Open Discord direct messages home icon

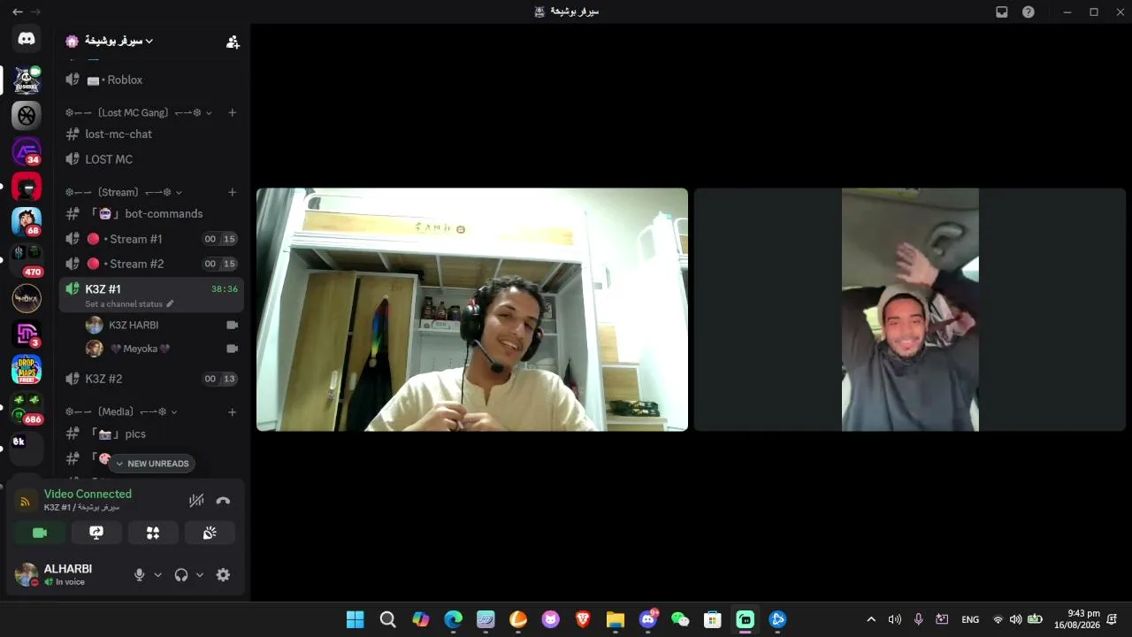click(x=27, y=39)
